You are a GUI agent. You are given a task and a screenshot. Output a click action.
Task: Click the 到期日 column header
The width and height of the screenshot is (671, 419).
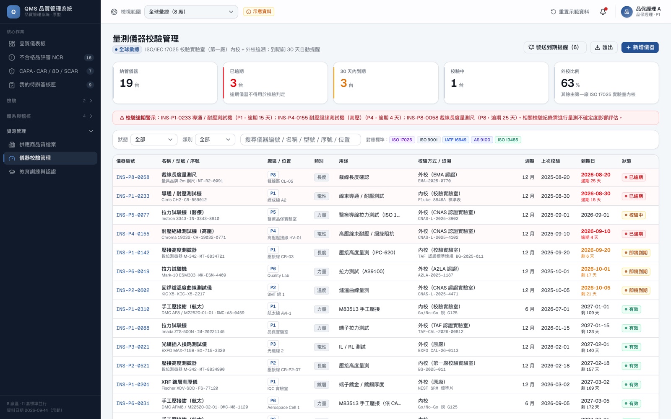[x=588, y=161]
